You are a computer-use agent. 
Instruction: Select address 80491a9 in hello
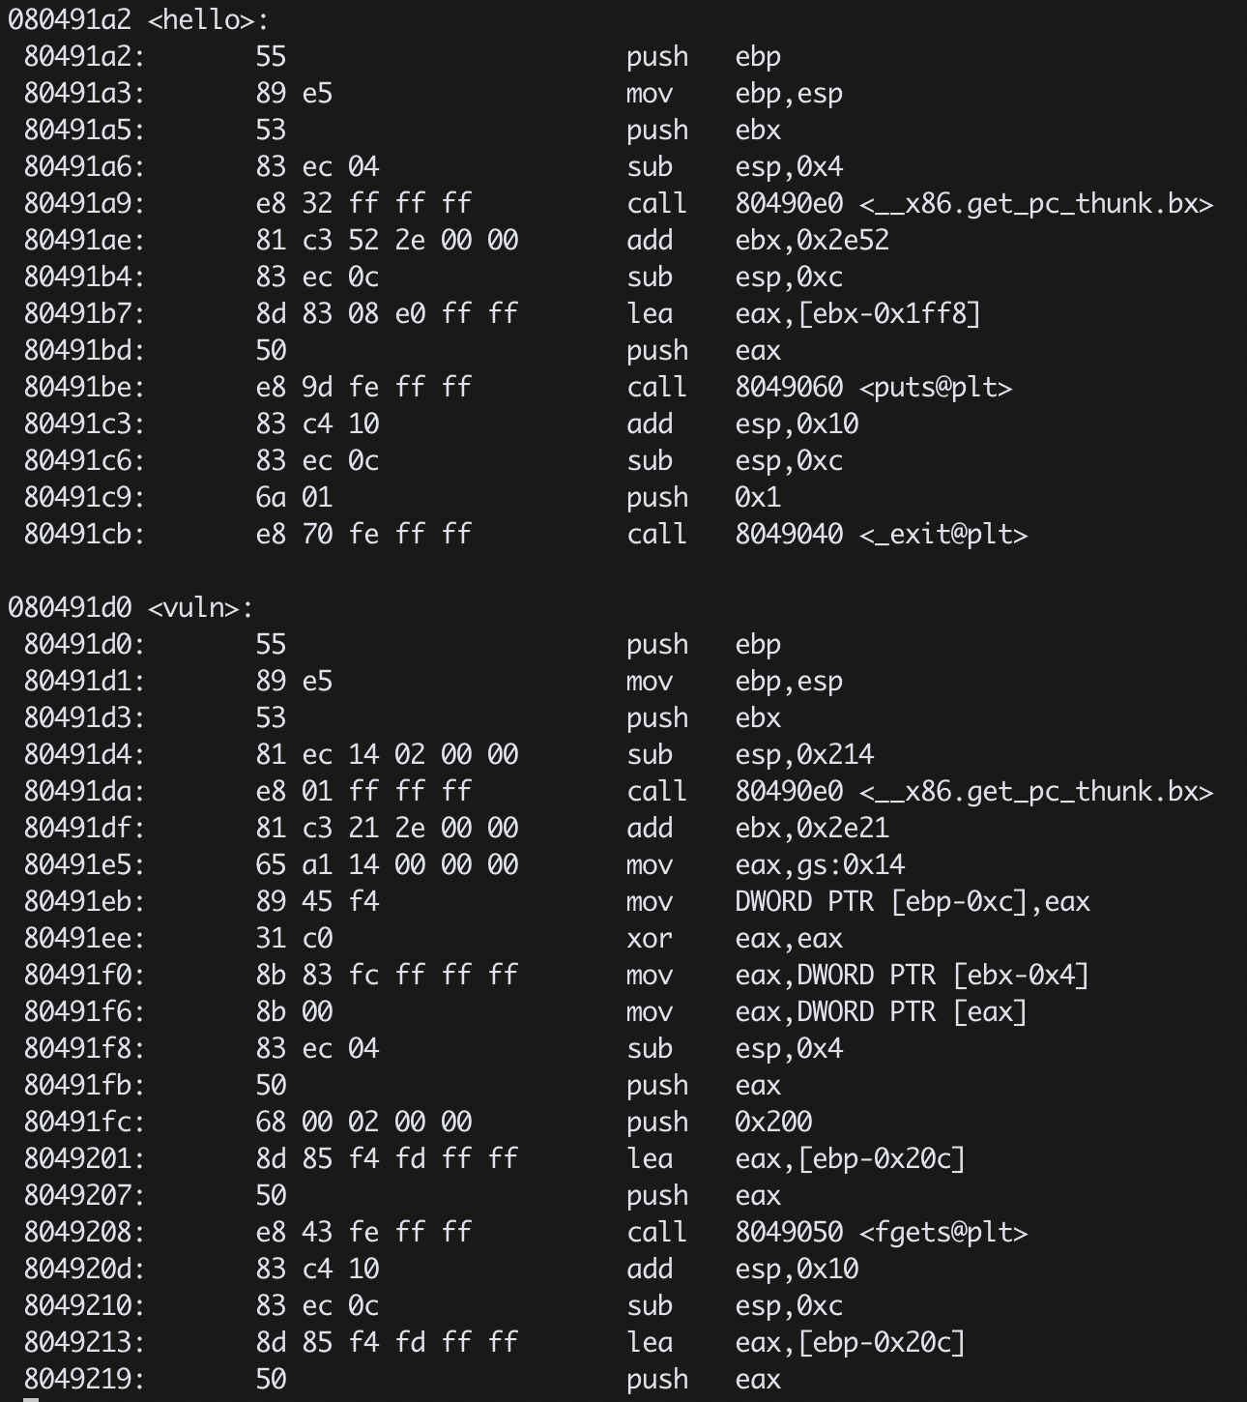point(84,204)
